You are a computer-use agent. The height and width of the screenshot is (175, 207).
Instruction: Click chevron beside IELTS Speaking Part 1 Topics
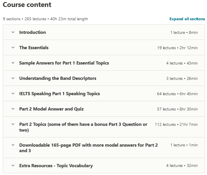(x=13, y=94)
